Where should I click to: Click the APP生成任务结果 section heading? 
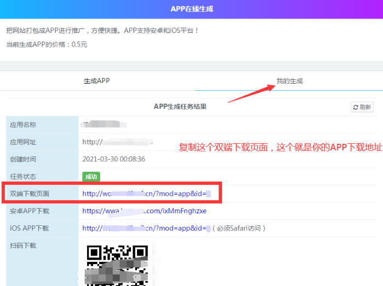tap(180, 107)
